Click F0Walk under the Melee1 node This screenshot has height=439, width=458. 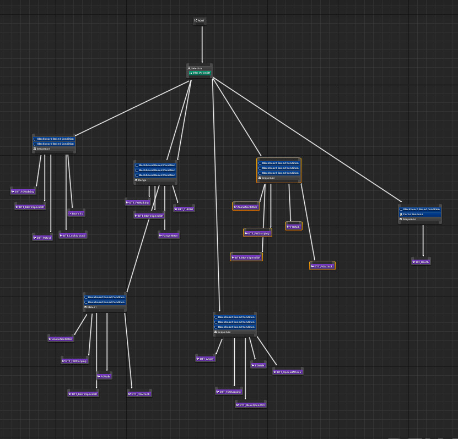(104, 376)
